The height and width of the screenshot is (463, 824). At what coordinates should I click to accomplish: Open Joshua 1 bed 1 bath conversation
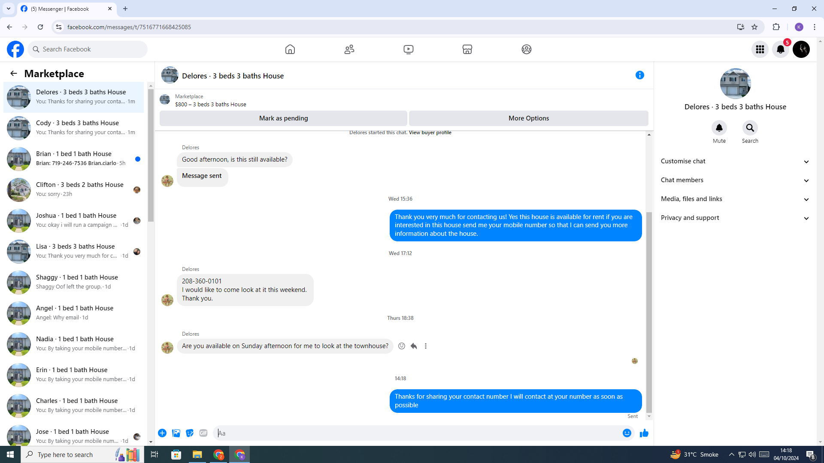pos(73,220)
